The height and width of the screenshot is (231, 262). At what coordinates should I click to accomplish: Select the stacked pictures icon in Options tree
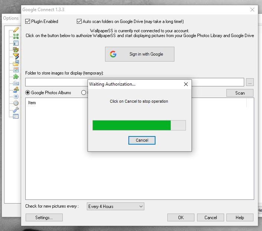tap(16, 50)
